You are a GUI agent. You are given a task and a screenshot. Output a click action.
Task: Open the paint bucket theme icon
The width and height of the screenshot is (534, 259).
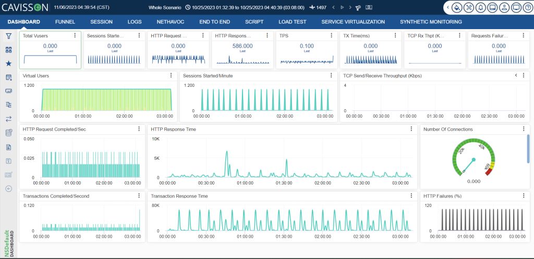point(458,7)
